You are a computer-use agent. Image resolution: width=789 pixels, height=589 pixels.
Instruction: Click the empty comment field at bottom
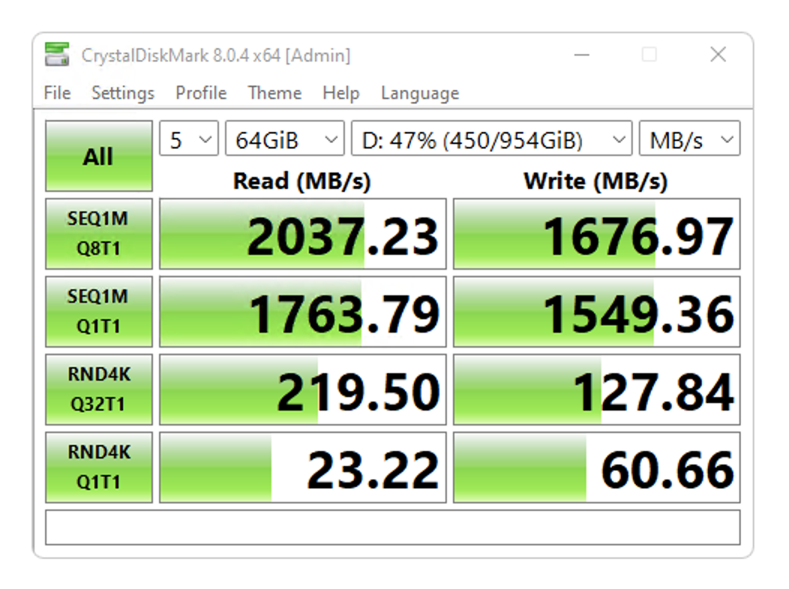pyautogui.click(x=392, y=528)
